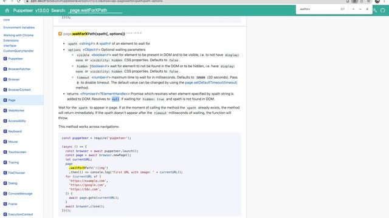The image size is (389, 218).
Task: Open Working with Chrome Extensions link
Action: (x=18, y=38)
